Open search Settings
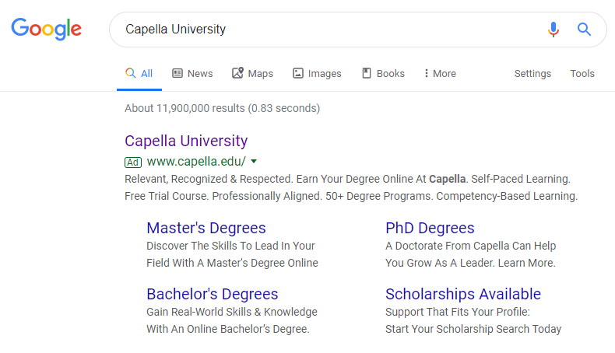 coord(532,73)
